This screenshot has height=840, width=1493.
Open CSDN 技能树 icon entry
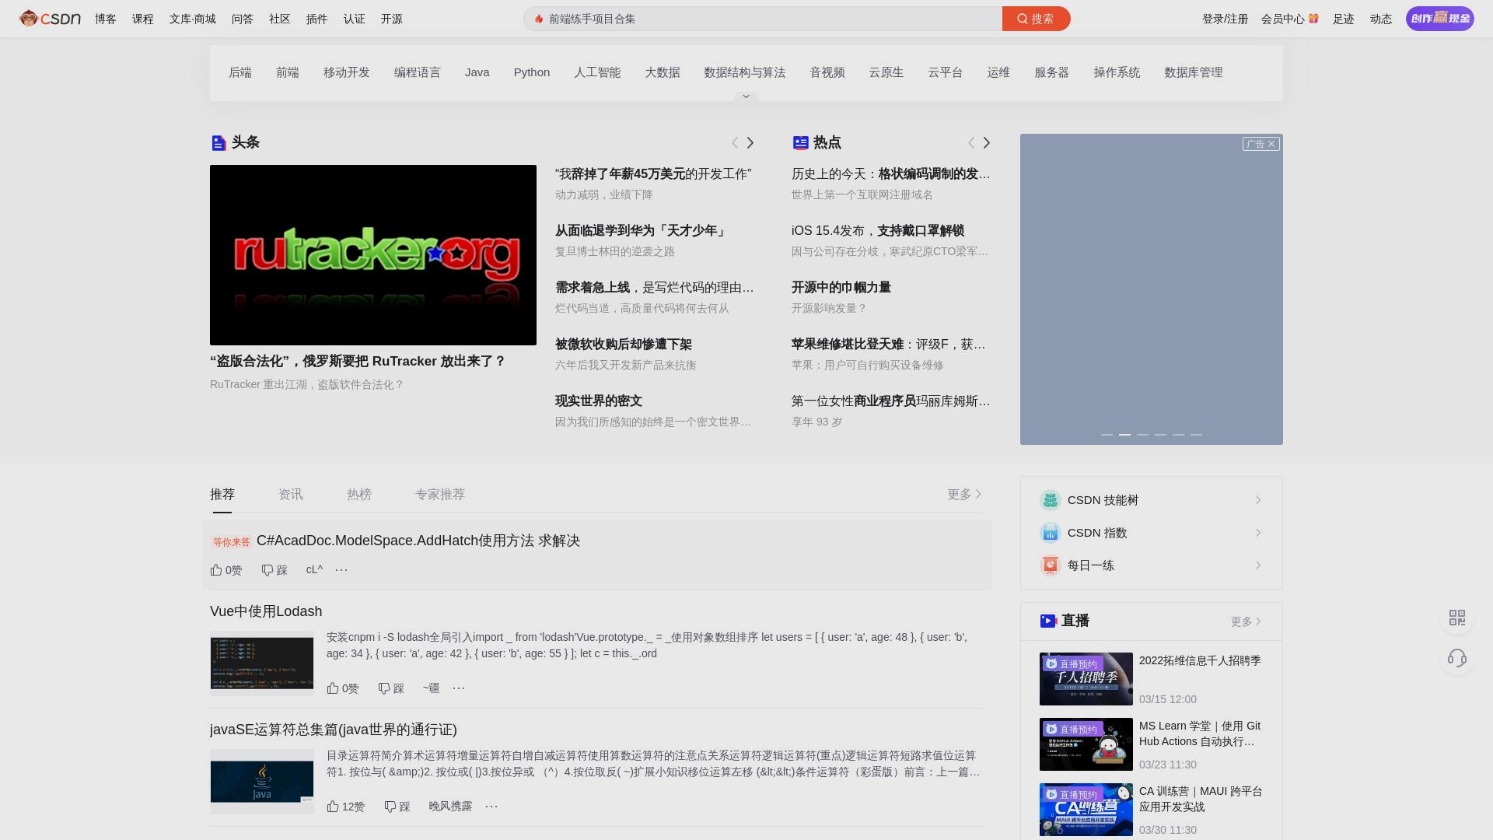point(1051,500)
